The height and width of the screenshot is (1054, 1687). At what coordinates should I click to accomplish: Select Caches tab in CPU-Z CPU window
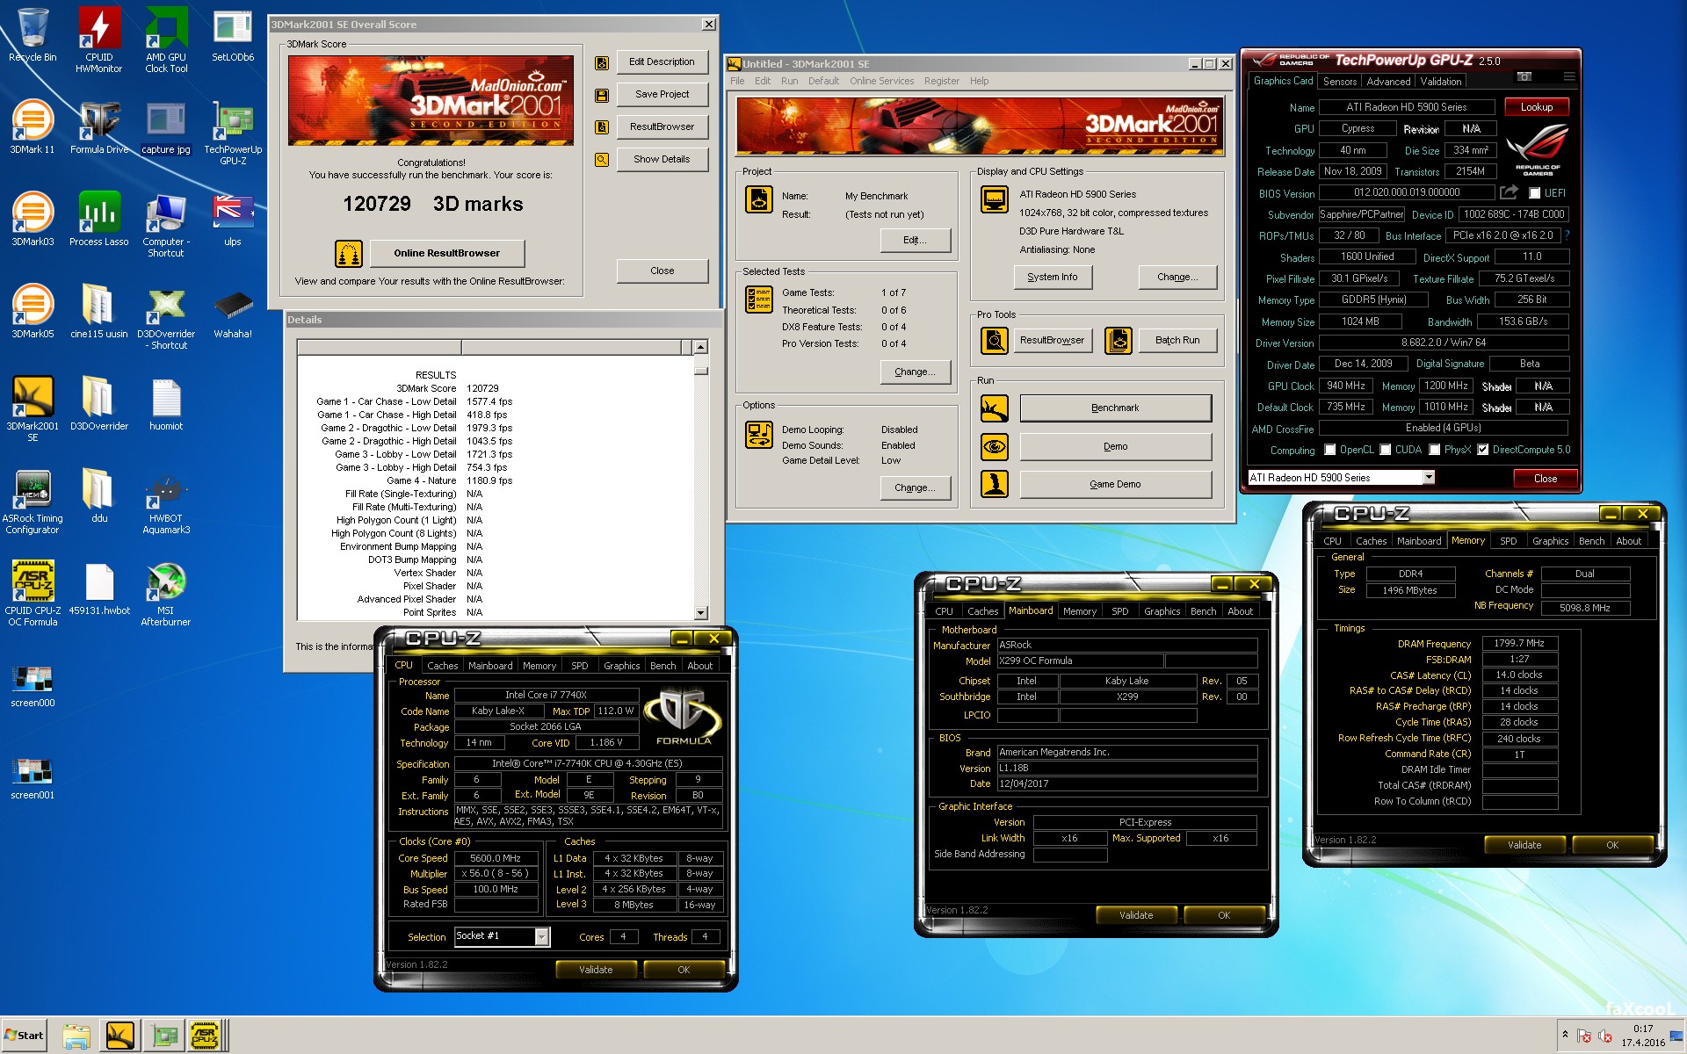click(x=442, y=666)
